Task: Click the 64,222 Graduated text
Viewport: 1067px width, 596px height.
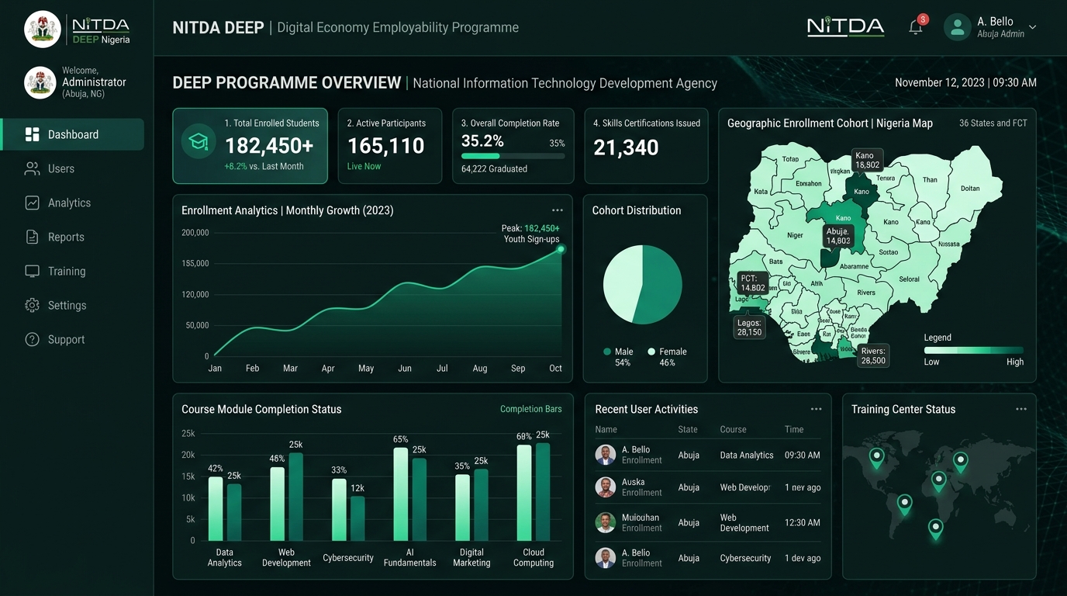Action: (x=494, y=168)
